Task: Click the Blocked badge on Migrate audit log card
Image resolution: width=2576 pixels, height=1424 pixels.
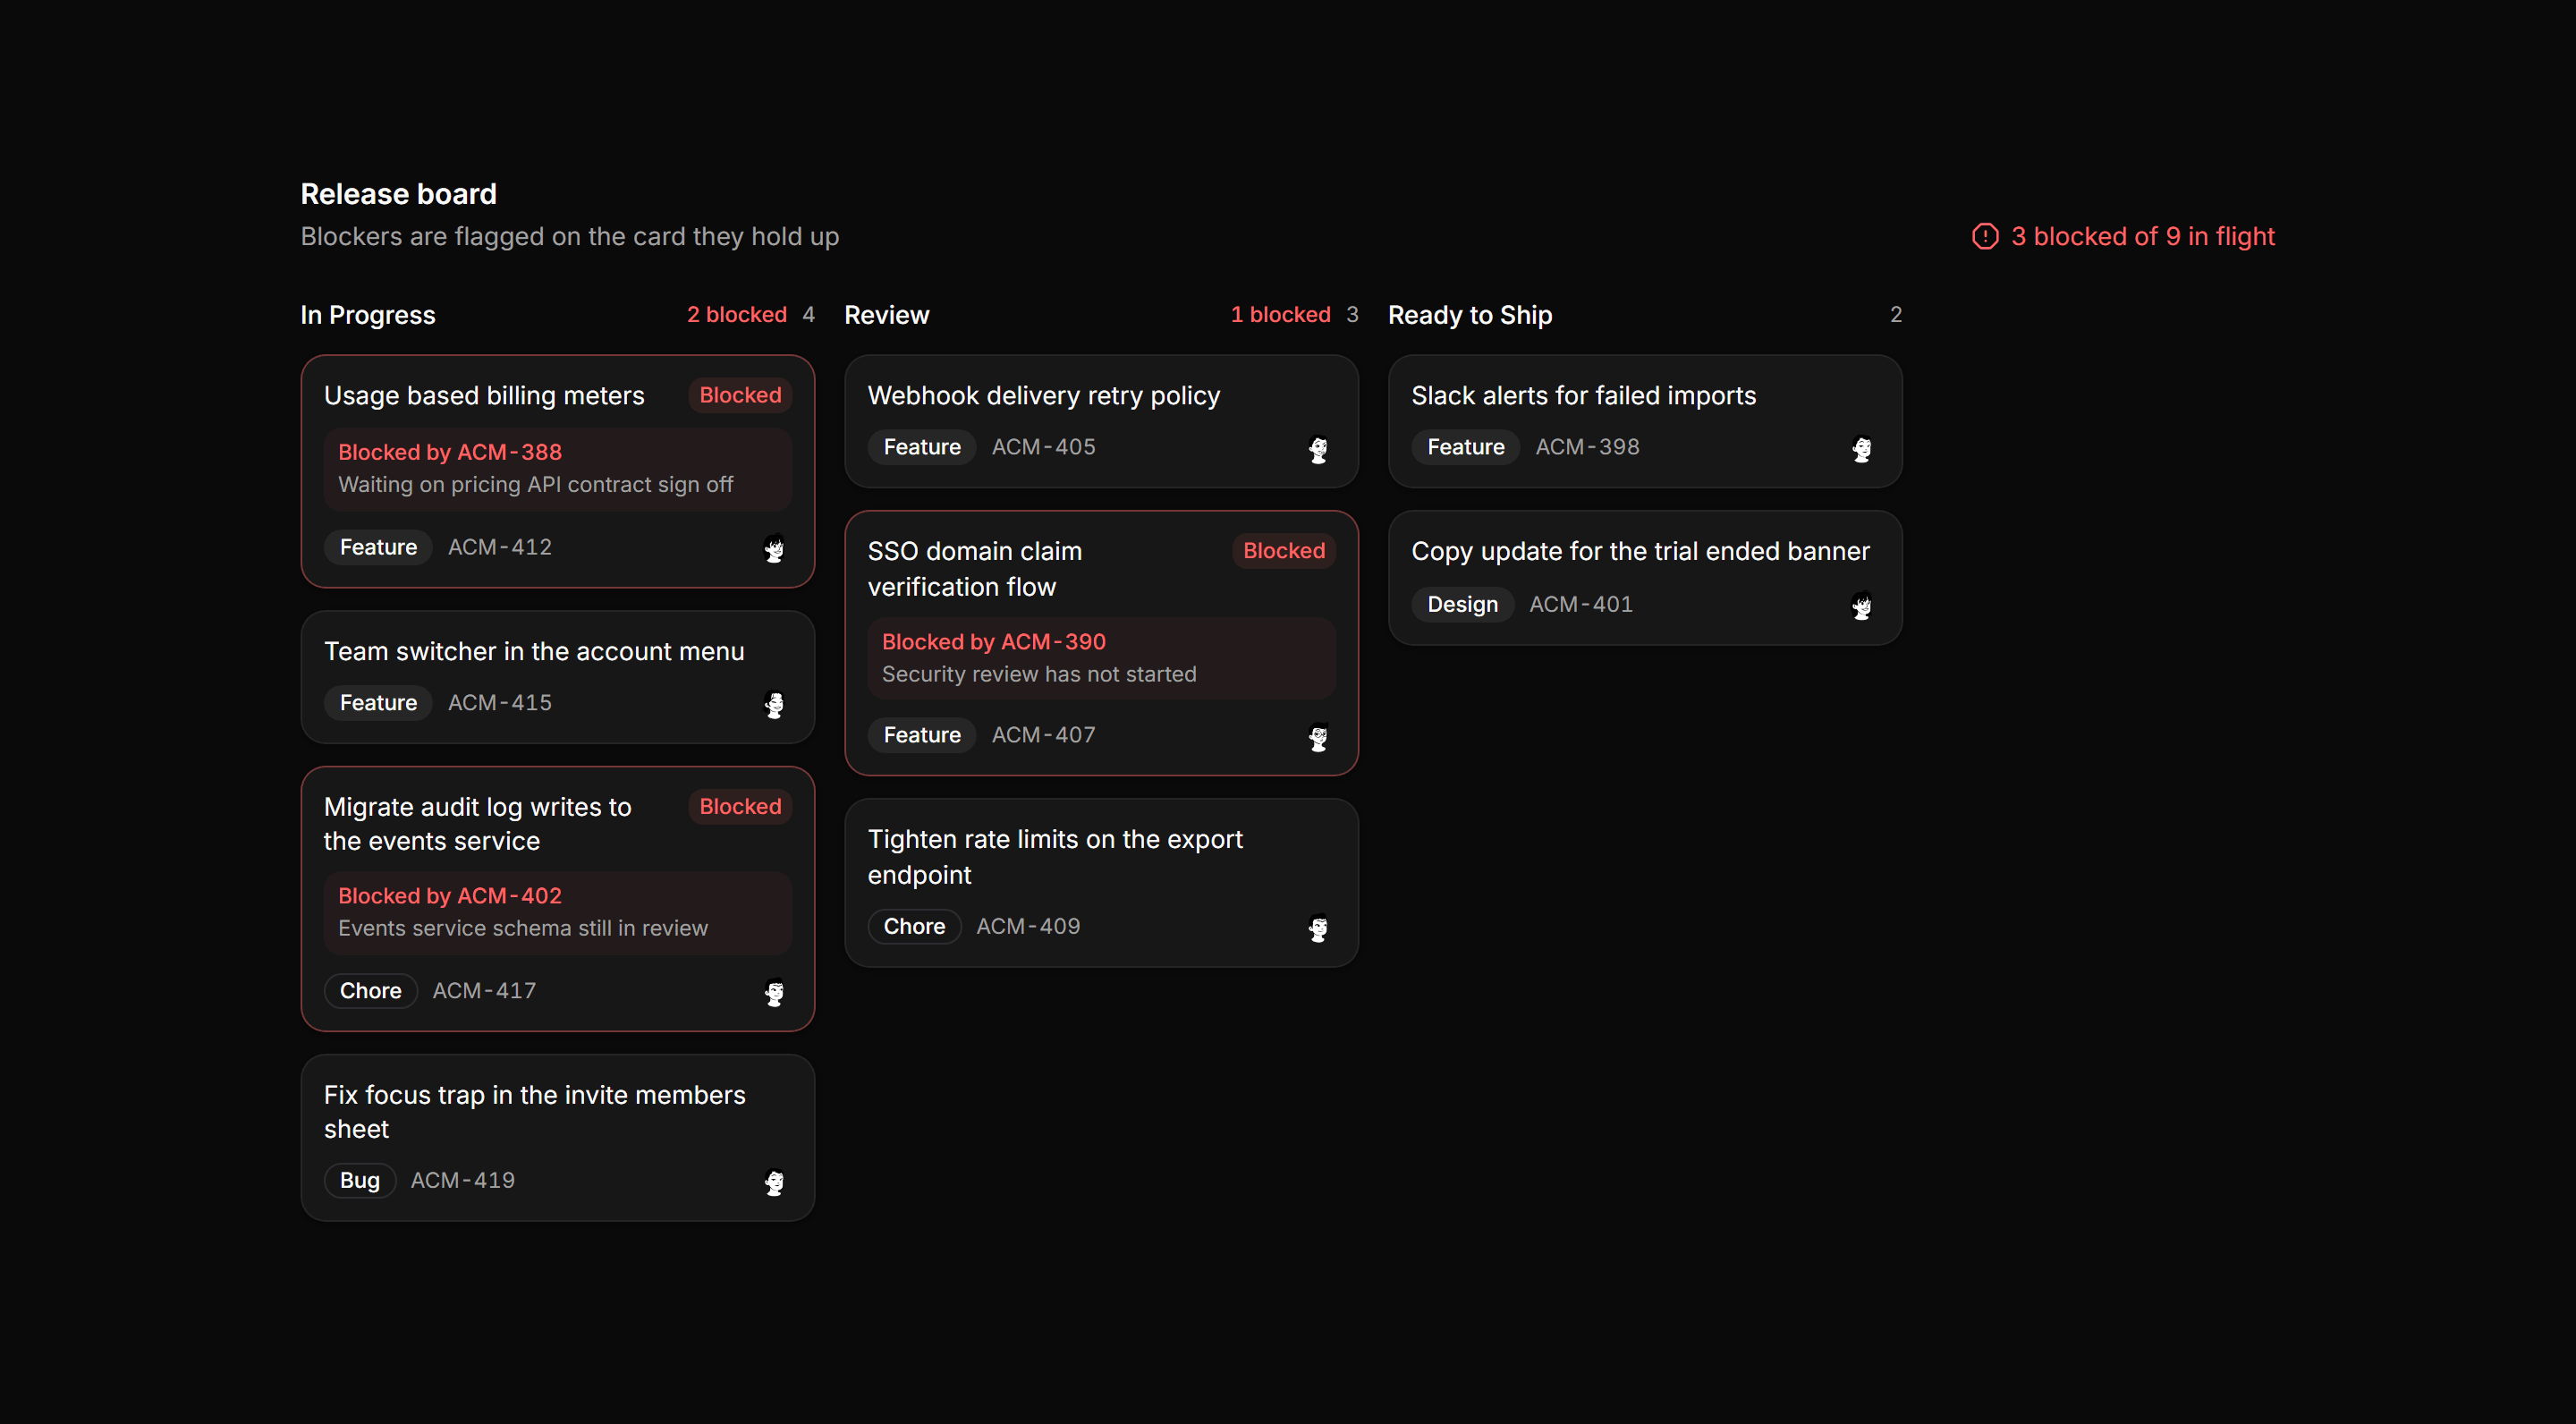Action: click(740, 806)
